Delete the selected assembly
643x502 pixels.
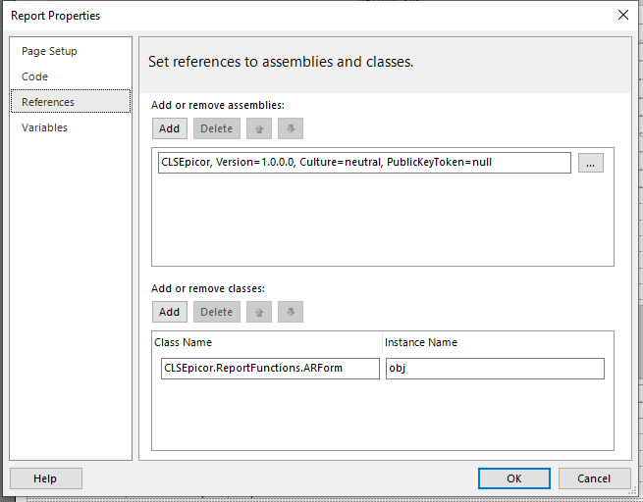pyautogui.click(x=217, y=128)
